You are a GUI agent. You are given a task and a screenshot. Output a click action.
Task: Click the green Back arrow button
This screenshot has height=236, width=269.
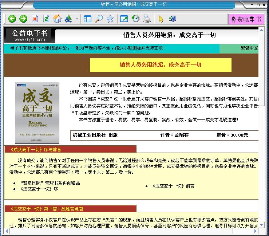12,19
